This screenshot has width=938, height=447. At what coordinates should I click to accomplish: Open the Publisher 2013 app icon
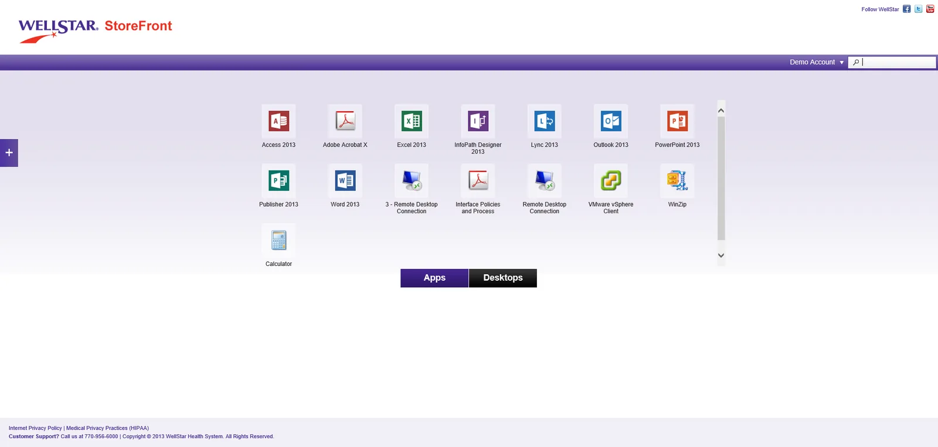278,181
